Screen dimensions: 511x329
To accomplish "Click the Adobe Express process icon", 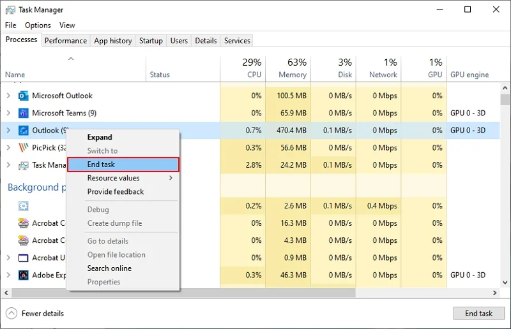I will pyautogui.click(x=24, y=275).
